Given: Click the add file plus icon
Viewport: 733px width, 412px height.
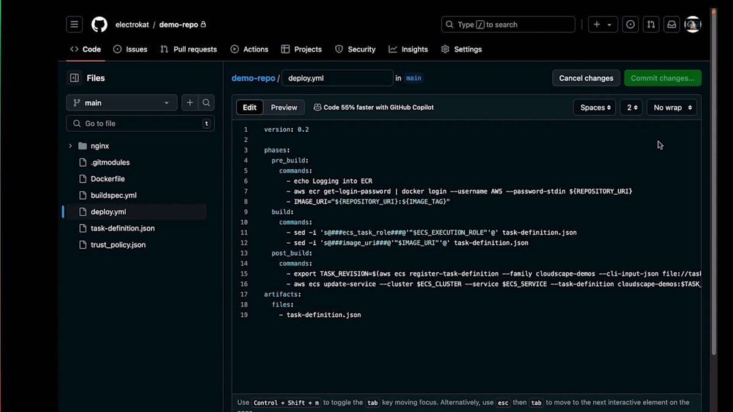Looking at the screenshot, I should [190, 103].
